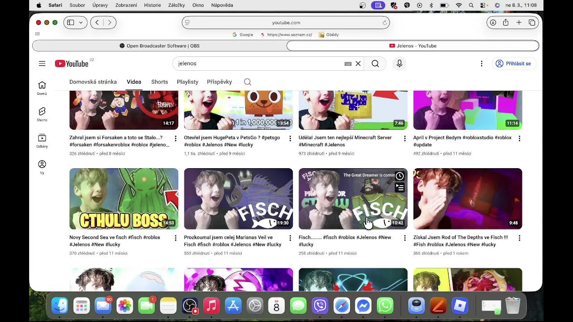This screenshot has height=322, width=573.
Task: Open the YouTube settings three-dot menu
Action: click(x=482, y=64)
